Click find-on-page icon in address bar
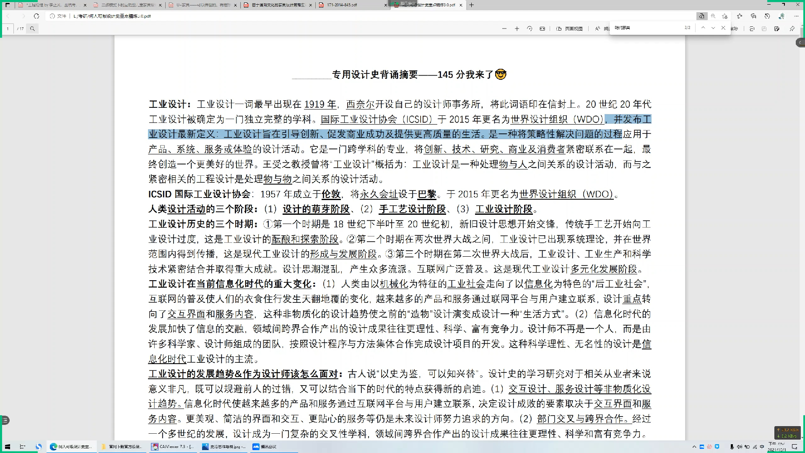 pos(701,16)
